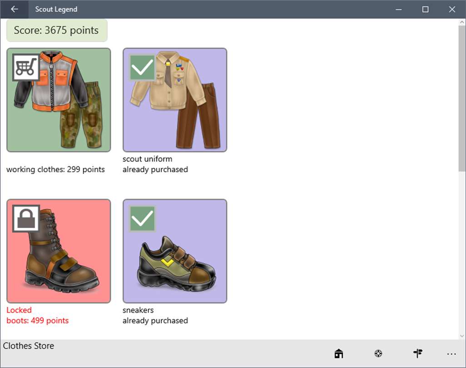Click the working clothes 299 points label

tap(55, 169)
